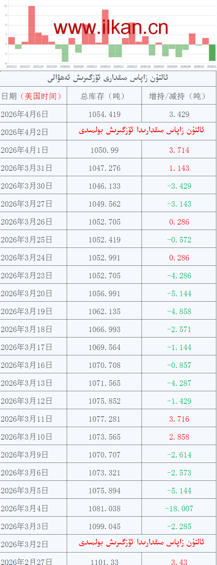
Task: Click the inventory value 1077.281
Action: [104, 419]
